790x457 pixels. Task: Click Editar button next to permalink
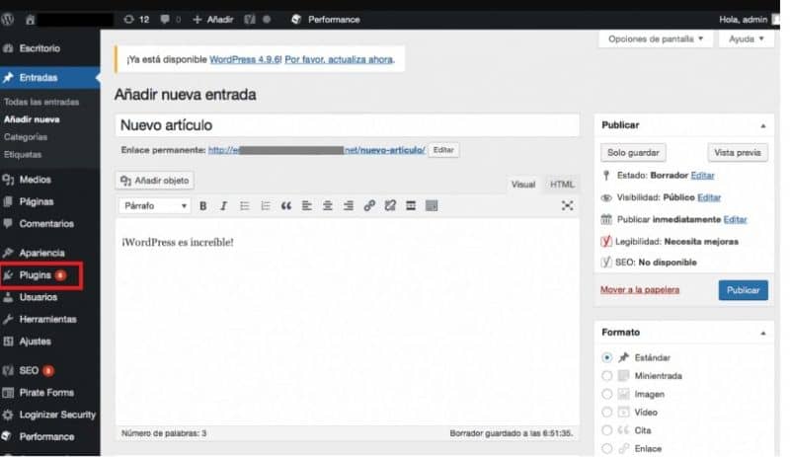[x=443, y=150]
